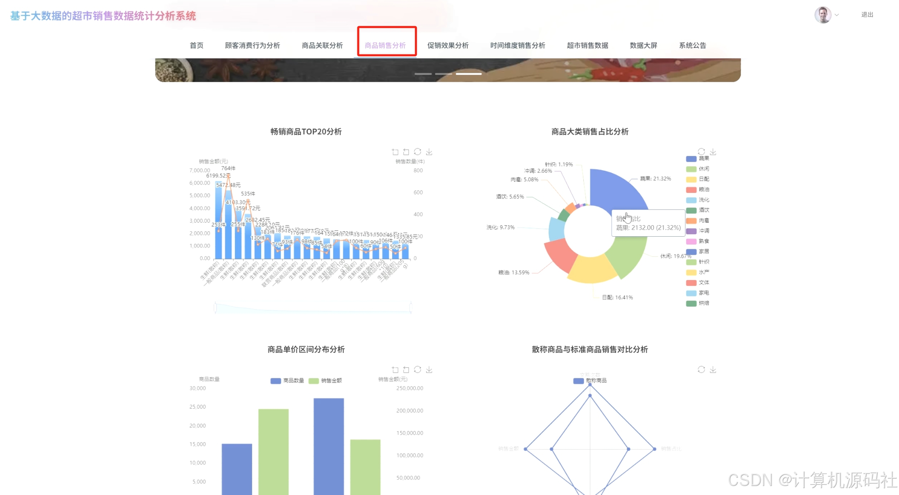Click chart title 商品单价区间分布分析
The width and height of the screenshot is (899, 495).
[306, 349]
